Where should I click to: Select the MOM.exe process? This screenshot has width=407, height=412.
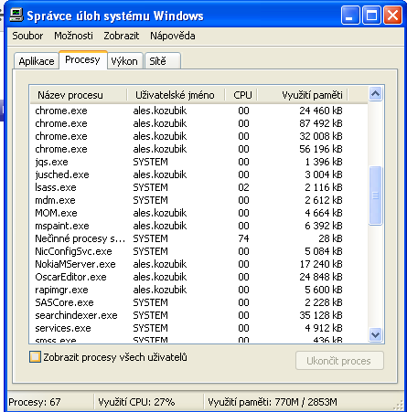(198, 213)
